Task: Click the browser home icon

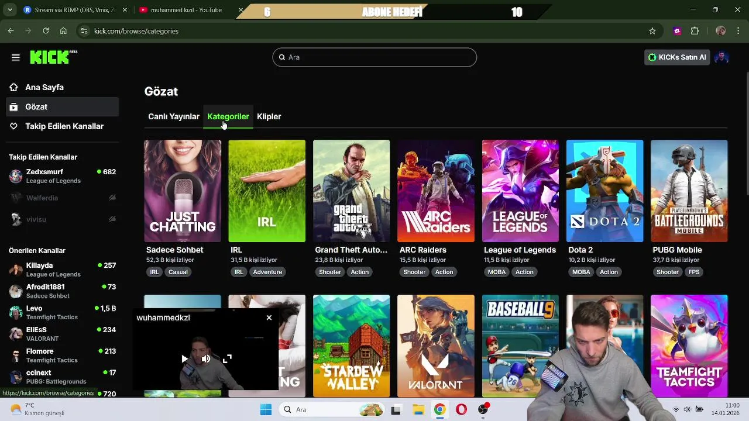Action: [x=63, y=31]
